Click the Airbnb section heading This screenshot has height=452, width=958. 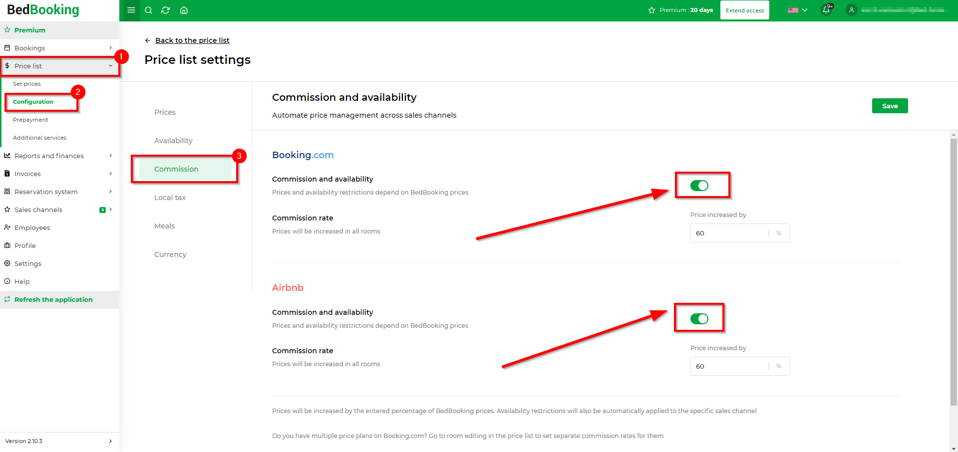(288, 288)
